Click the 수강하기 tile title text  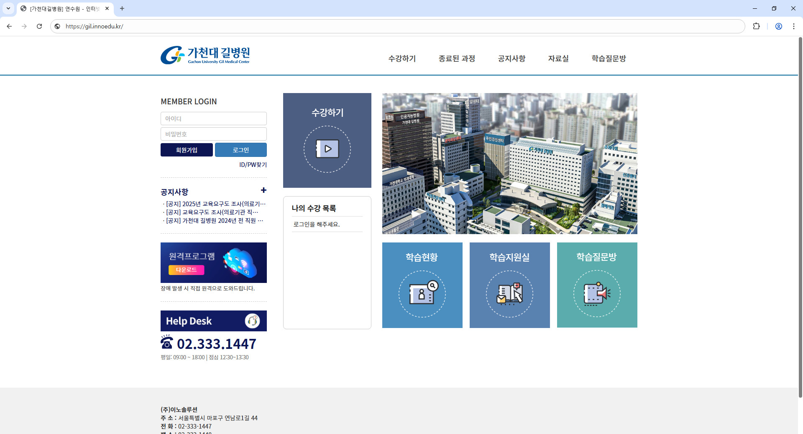pos(327,113)
